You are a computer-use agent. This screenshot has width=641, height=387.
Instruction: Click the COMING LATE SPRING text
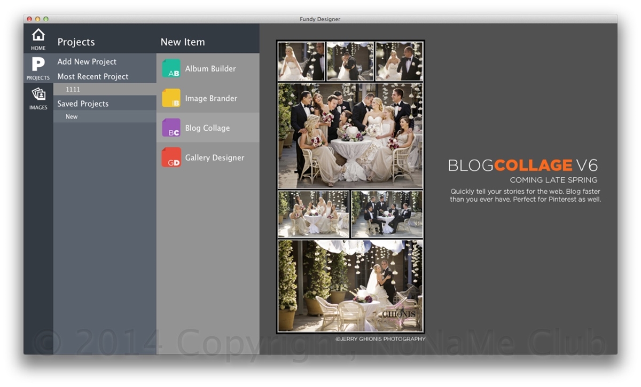pyautogui.click(x=554, y=180)
